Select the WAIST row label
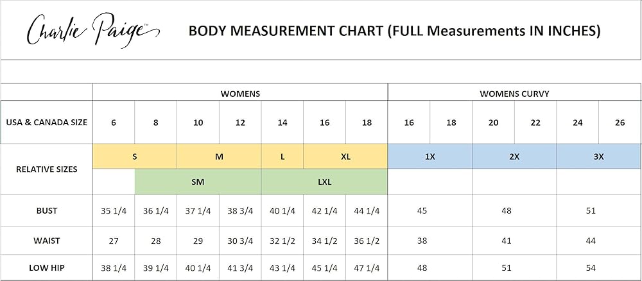Viewport: 642px width, 281px height. 47,241
